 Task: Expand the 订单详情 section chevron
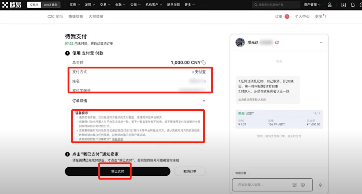click(204, 101)
